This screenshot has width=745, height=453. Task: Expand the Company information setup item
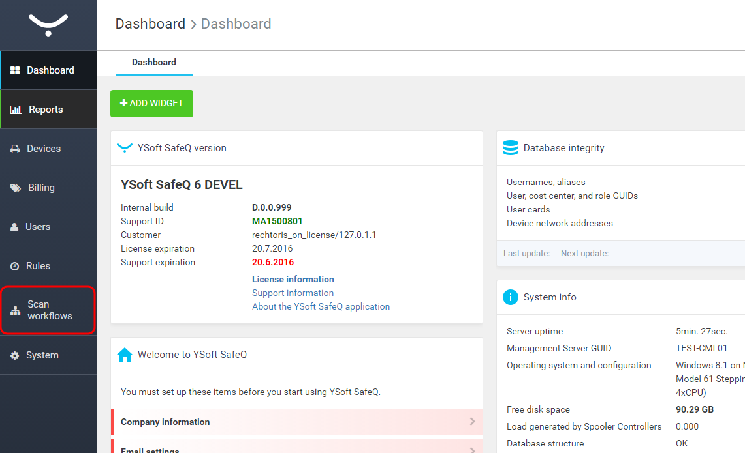click(x=296, y=422)
